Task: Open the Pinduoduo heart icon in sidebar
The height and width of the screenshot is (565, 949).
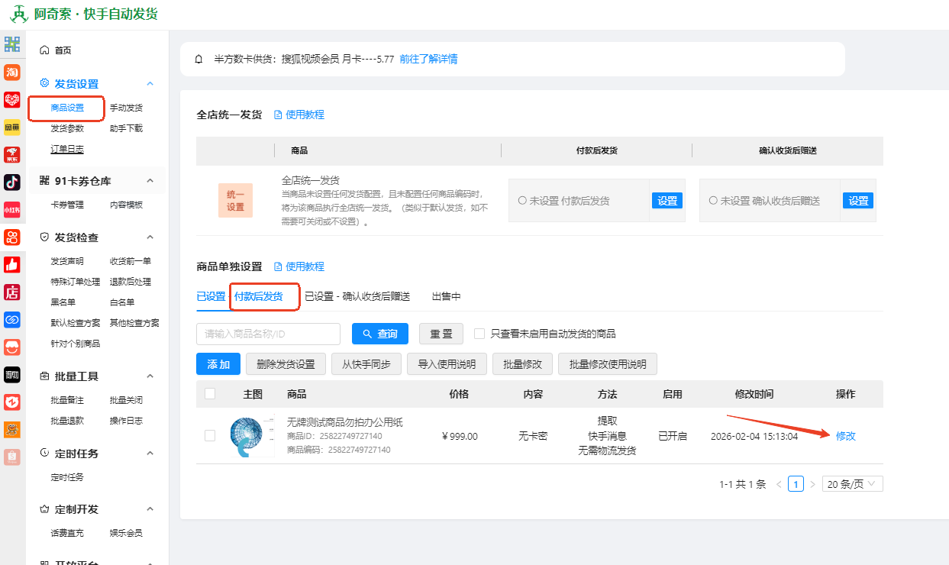Action: click(12, 99)
